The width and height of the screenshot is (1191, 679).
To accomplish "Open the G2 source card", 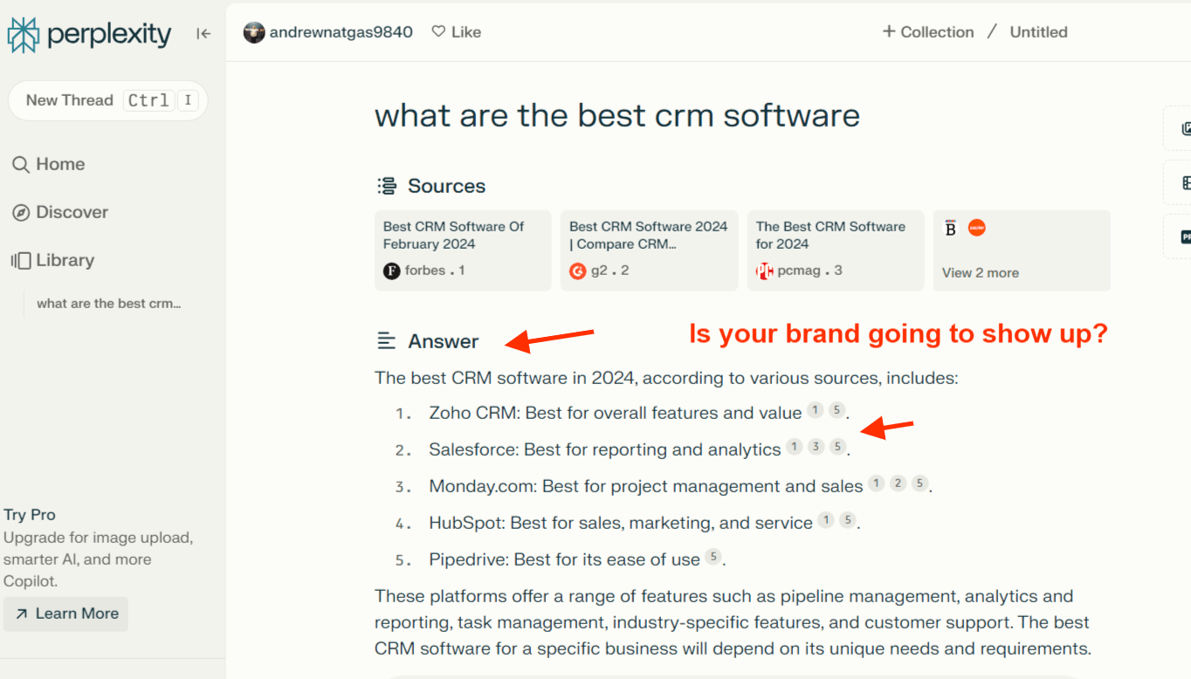I will (649, 250).
